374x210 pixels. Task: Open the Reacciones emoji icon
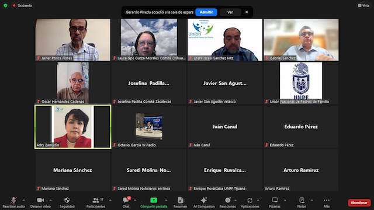pyautogui.click(x=228, y=200)
